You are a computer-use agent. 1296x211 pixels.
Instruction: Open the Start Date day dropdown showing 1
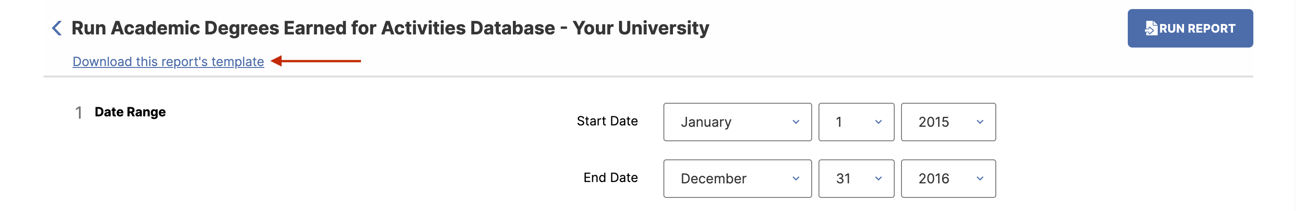coord(856,122)
